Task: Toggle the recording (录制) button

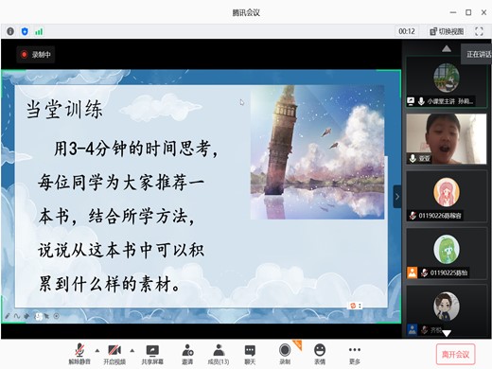Action: tap(285, 354)
